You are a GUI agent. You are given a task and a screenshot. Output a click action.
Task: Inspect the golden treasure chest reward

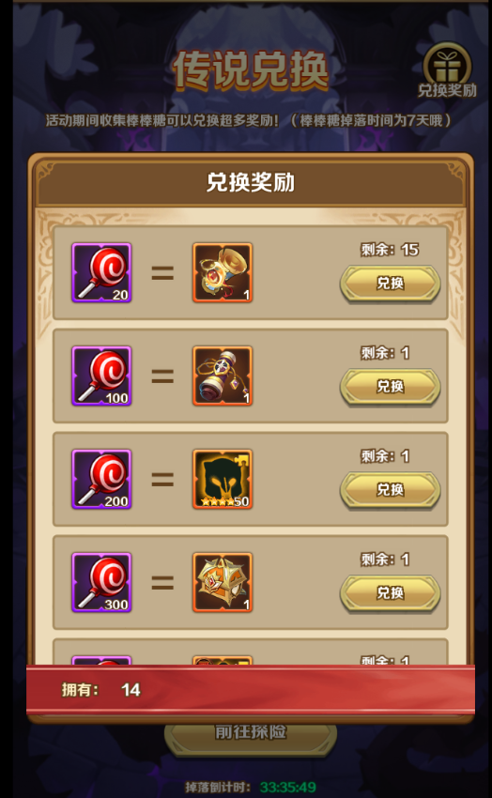coord(223,582)
